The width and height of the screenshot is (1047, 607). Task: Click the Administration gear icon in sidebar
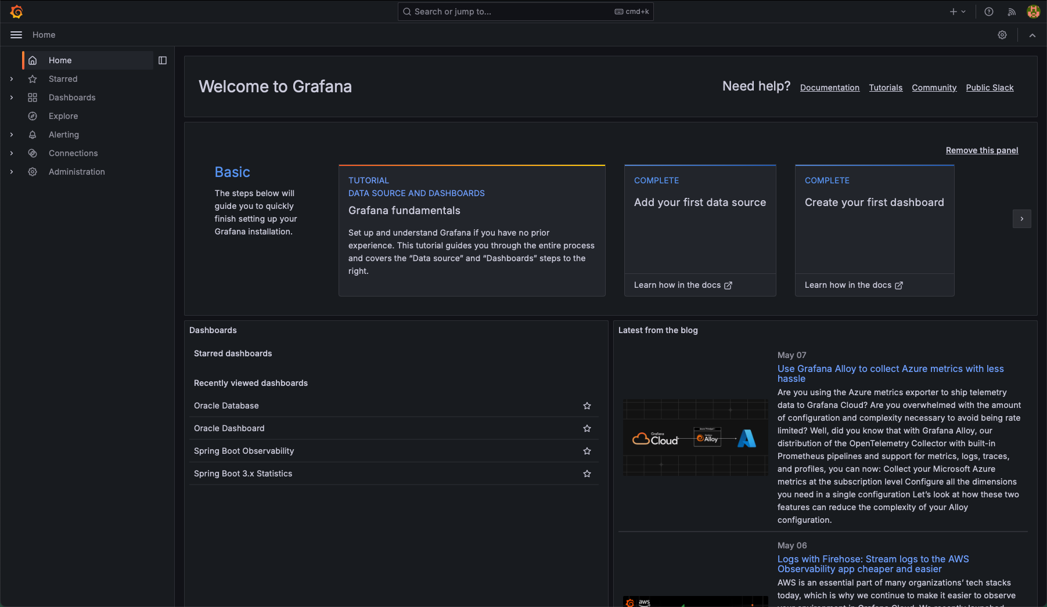coord(33,172)
